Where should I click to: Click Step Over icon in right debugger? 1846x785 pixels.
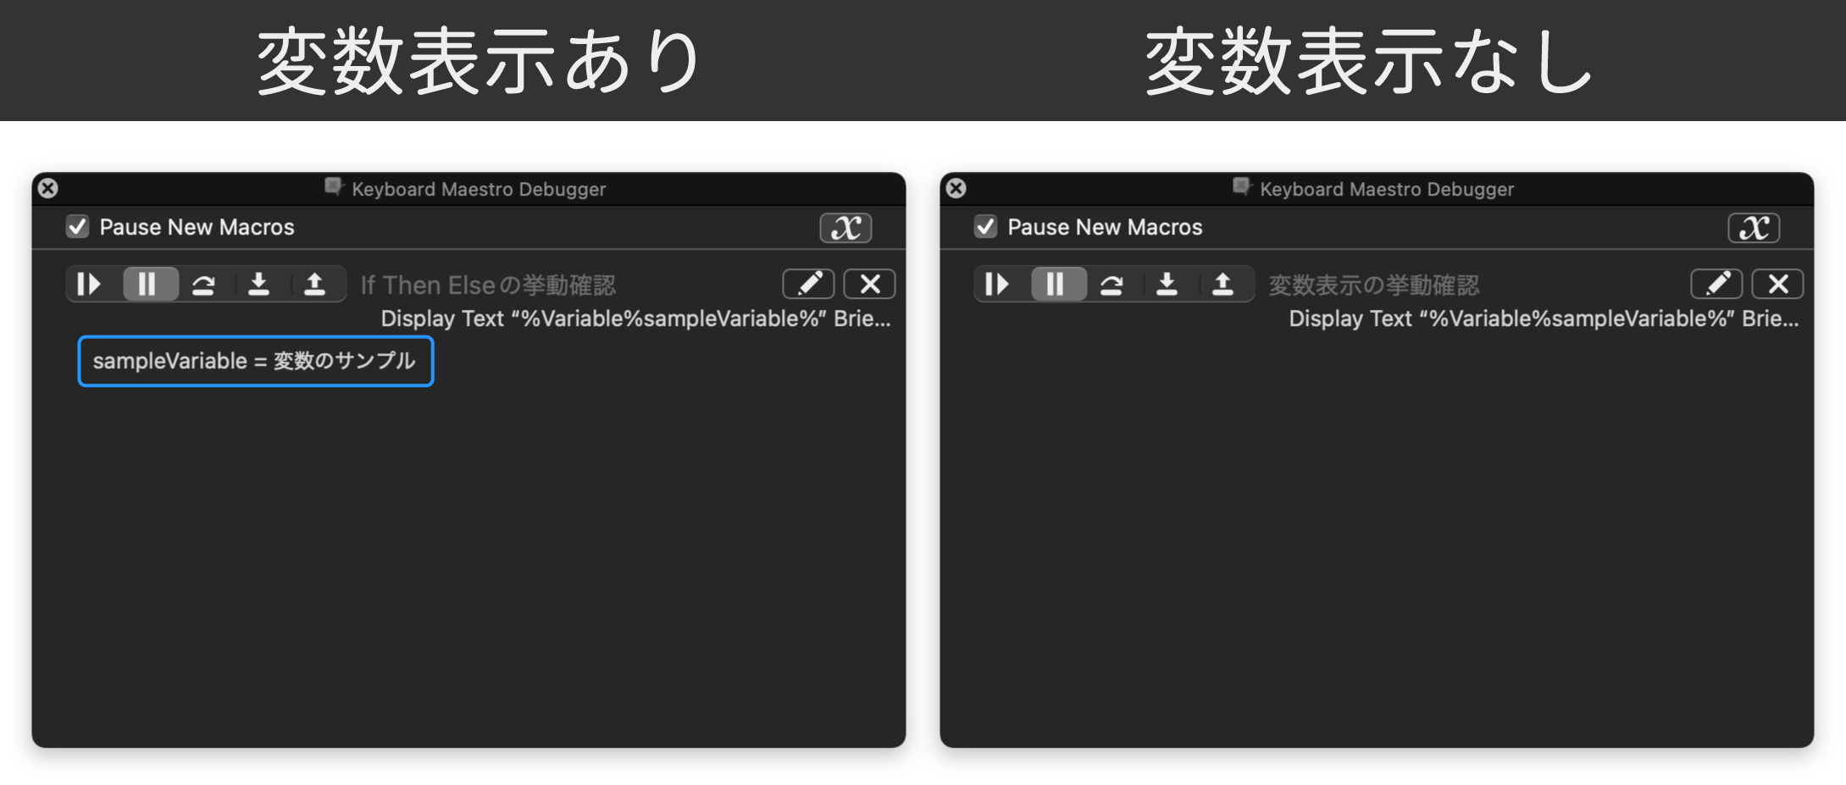tap(1111, 284)
